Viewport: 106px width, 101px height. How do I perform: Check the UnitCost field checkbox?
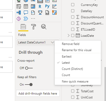pyautogui.click(x=73, y=97)
